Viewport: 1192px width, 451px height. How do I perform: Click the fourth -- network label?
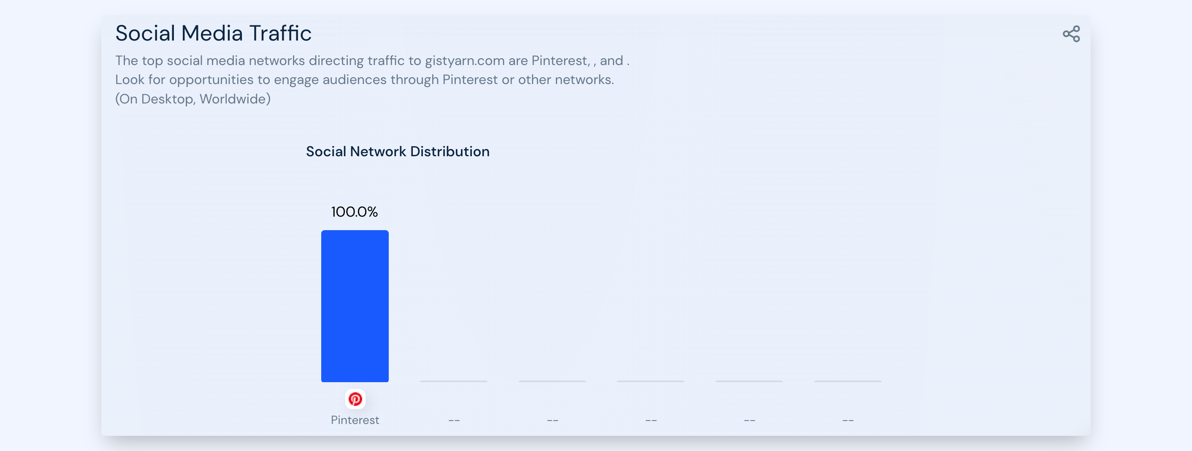coord(750,421)
